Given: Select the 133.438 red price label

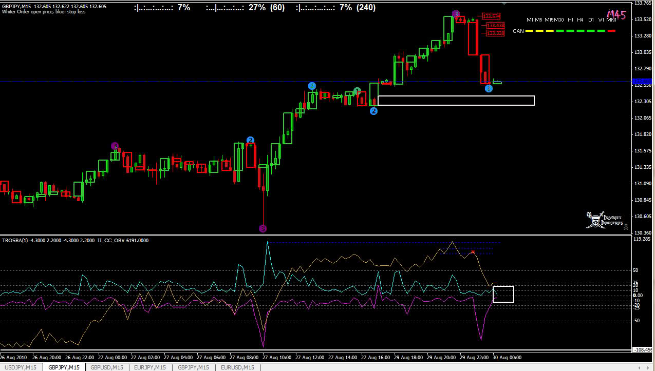Looking at the screenshot, I should 495,25.
